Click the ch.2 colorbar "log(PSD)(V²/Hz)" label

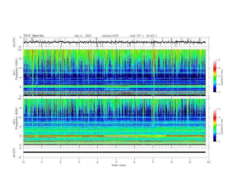tap(222, 126)
